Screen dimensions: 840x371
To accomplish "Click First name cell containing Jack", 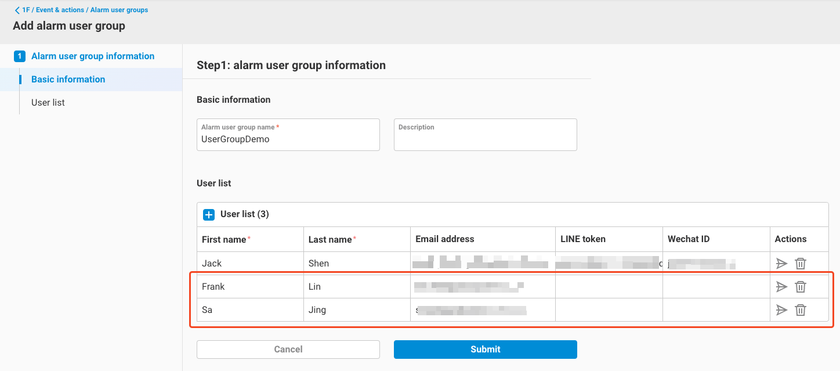I will point(249,264).
